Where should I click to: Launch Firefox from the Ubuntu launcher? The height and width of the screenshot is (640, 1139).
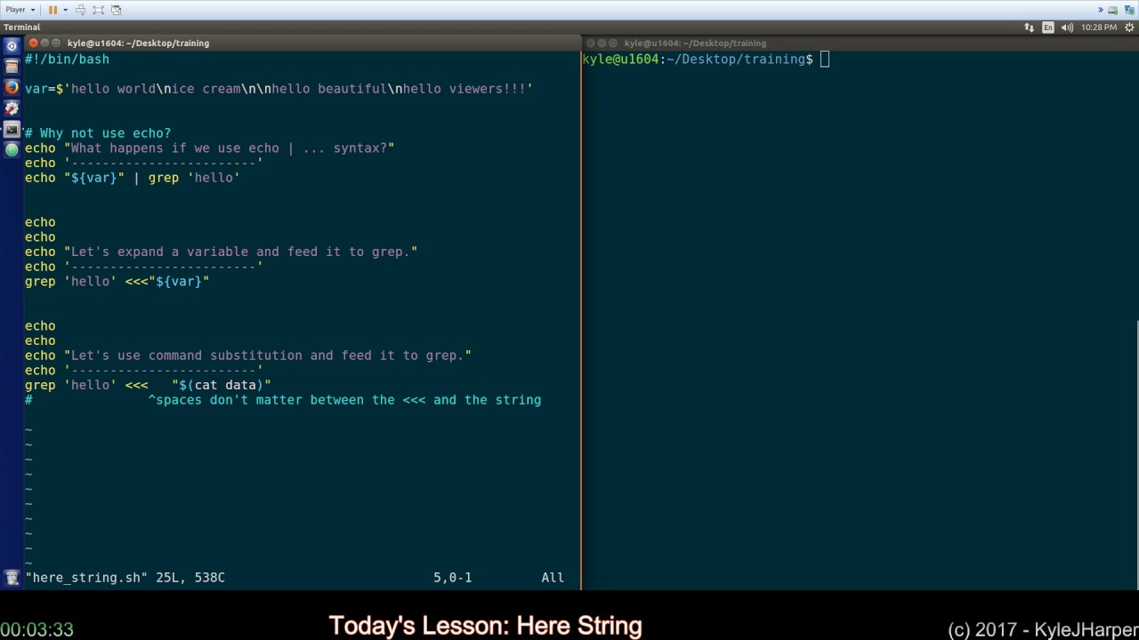[x=12, y=87]
